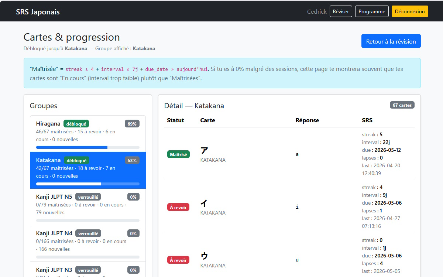Click verrouillé badge of Kanji JLPT N4
Viewport: 443px width, 277px height.
[88, 233]
